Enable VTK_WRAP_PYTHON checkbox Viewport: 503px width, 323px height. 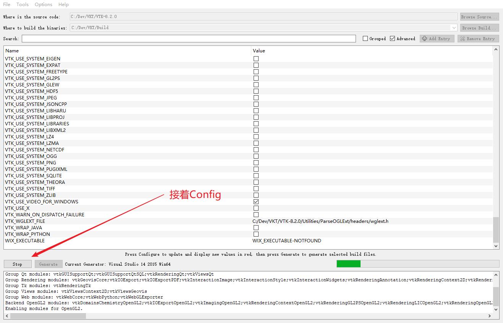(x=256, y=234)
